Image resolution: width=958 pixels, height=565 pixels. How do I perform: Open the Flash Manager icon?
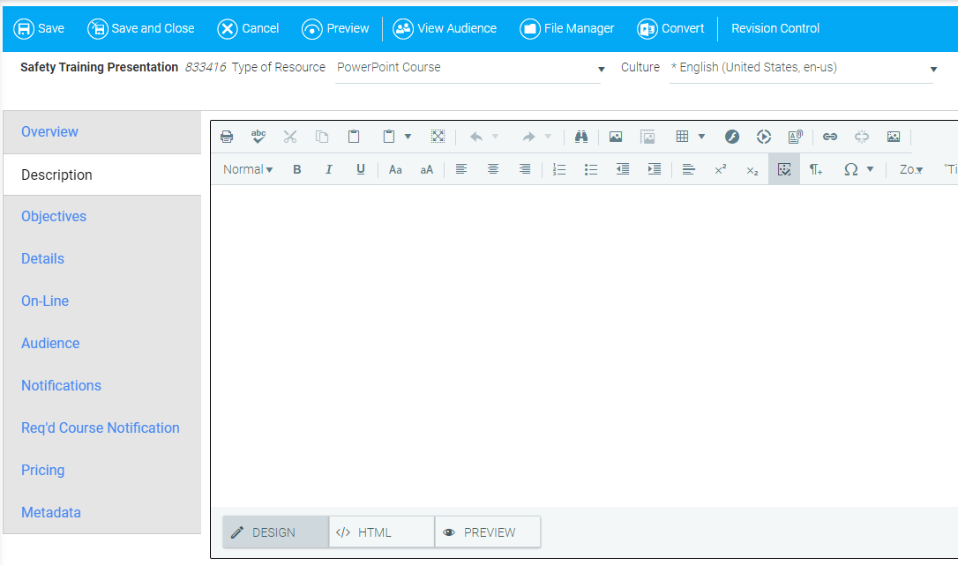(x=732, y=137)
